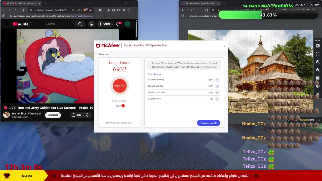322x181 pixels.
Task: Open Brave Shields lion icon
Action: point(85,10)
